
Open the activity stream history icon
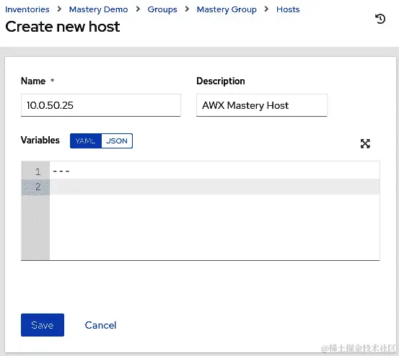380,19
